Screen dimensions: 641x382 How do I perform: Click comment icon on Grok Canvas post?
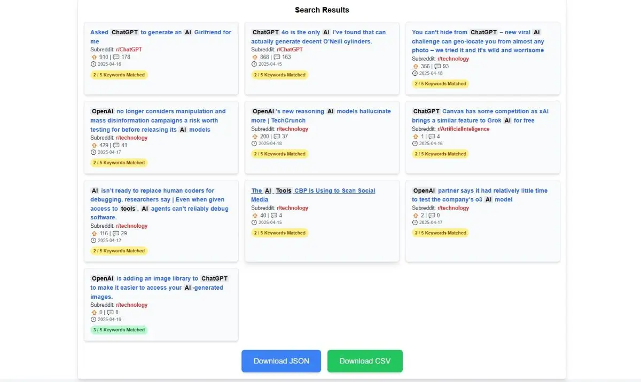432,137
